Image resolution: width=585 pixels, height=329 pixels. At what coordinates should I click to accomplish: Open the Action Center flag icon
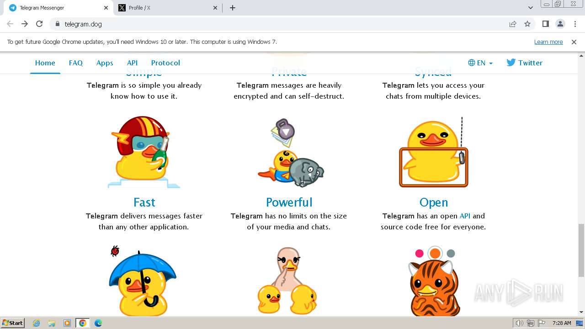[x=541, y=323]
